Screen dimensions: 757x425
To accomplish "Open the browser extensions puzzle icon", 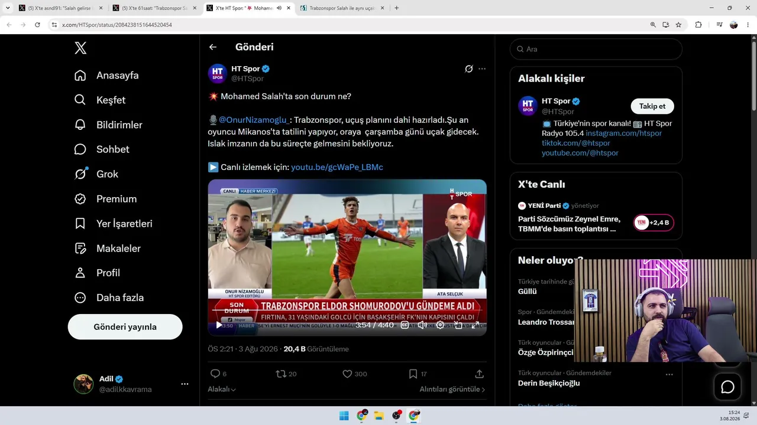I will pos(698,25).
